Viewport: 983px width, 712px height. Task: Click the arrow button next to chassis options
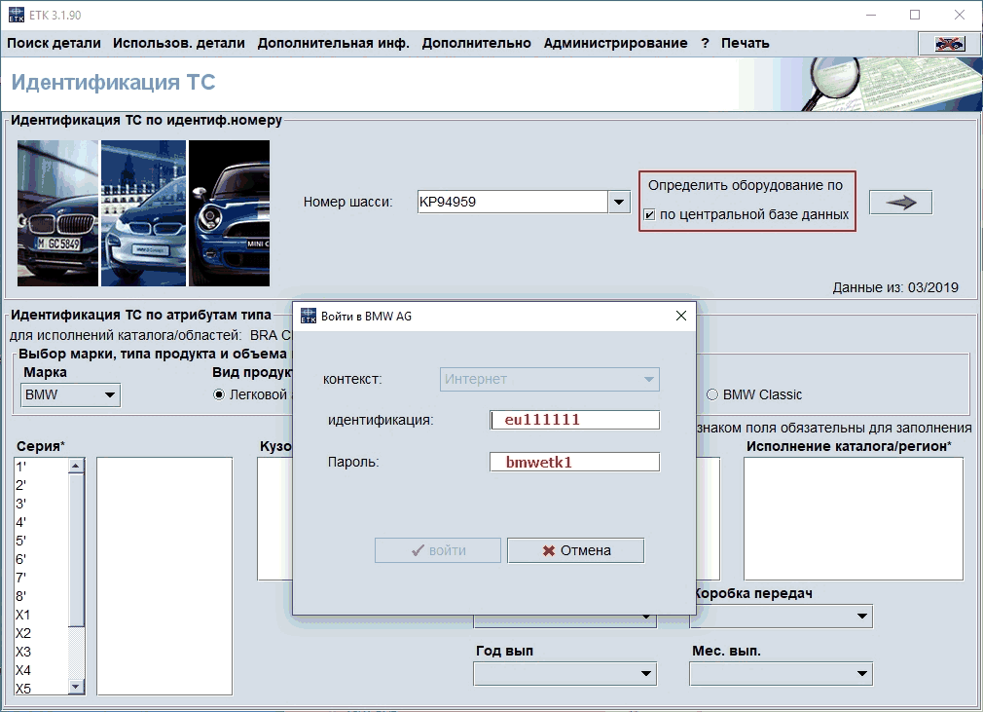click(900, 202)
